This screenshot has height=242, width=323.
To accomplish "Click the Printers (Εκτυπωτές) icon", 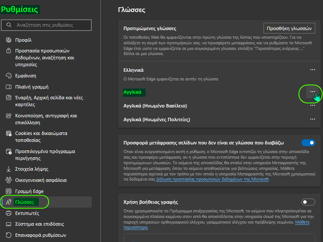I will [x=9, y=213].
